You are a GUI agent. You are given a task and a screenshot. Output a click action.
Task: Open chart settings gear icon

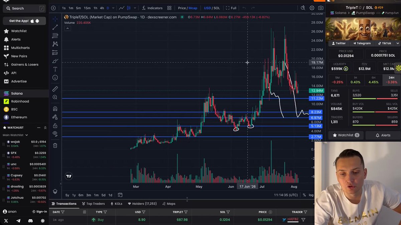(312, 8)
